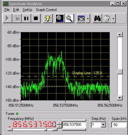Click the -100 dBm axis label
128x135 pixels.
click(x=12, y=59)
